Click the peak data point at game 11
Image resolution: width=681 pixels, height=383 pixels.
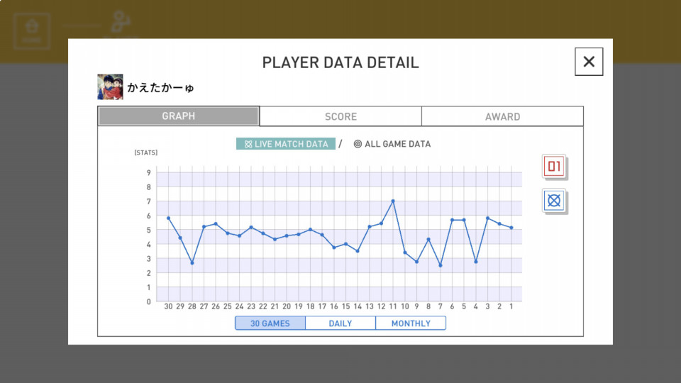coord(393,201)
